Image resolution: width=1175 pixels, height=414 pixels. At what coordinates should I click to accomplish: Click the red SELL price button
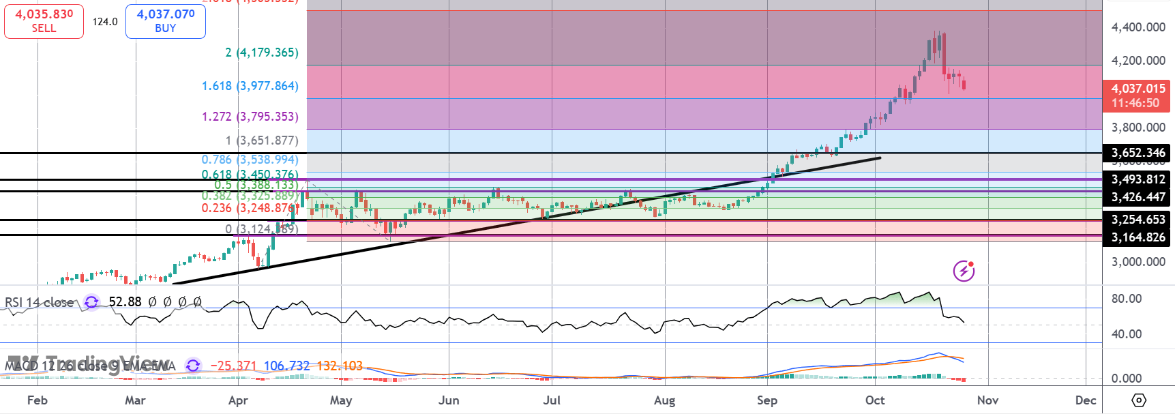pyautogui.click(x=44, y=20)
